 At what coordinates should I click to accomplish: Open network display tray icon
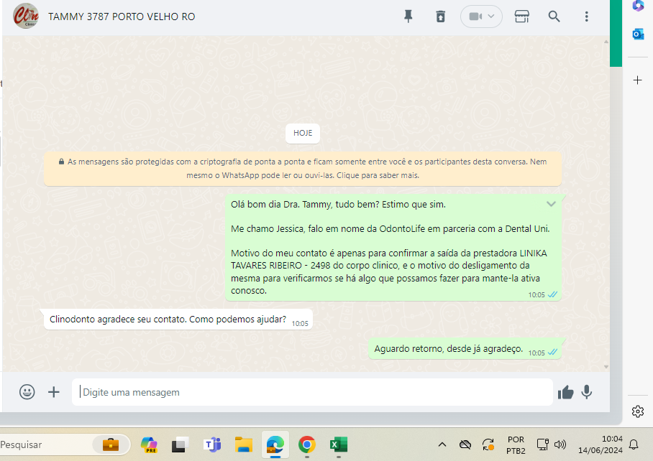click(x=543, y=444)
